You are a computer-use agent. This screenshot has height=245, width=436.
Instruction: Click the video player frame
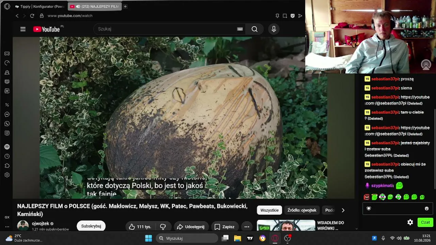coord(183,118)
